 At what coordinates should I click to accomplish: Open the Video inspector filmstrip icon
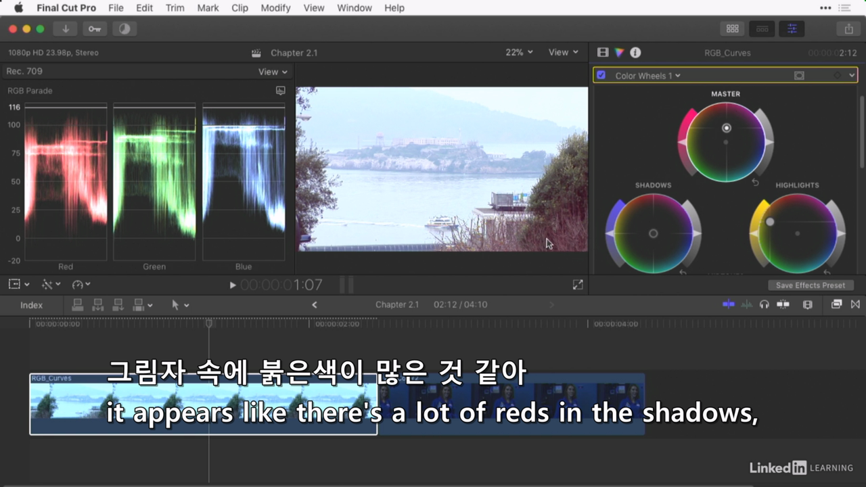603,52
